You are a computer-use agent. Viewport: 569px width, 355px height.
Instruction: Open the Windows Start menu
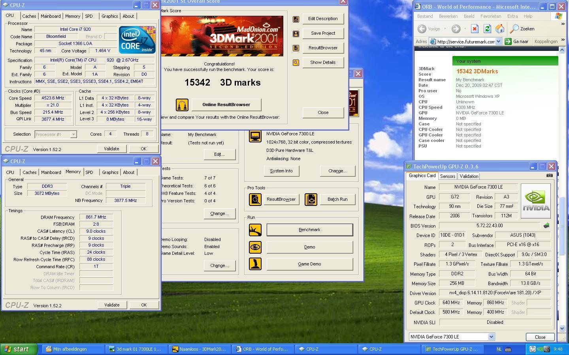[x=19, y=349]
